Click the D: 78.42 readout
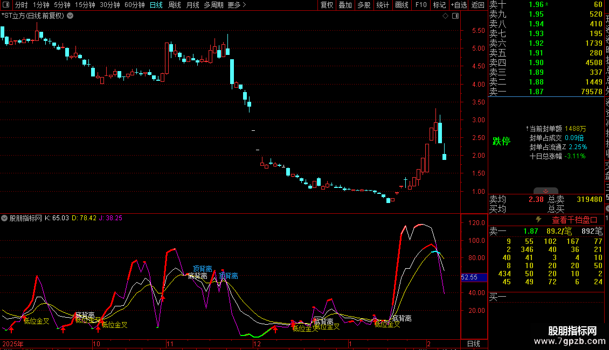This screenshot has width=609, height=350. click(84, 218)
